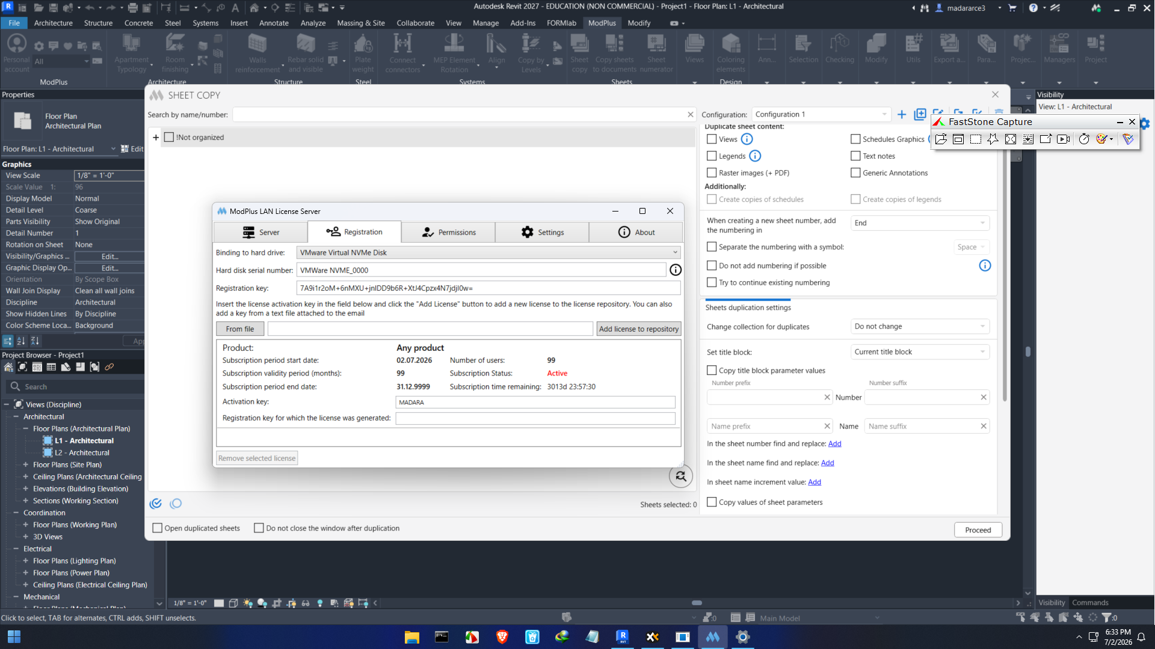This screenshot has height=649, width=1155.
Task: Enable Legends checkbox
Action: coord(712,156)
